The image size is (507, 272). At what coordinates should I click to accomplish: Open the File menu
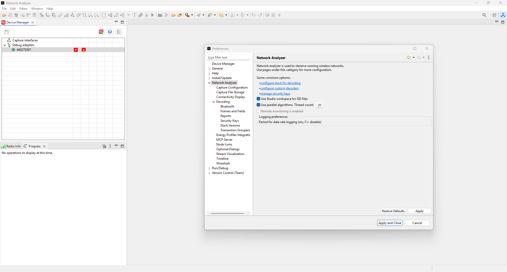pos(4,9)
